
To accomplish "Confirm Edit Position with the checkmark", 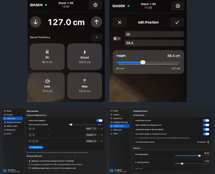I will pos(177,22).
